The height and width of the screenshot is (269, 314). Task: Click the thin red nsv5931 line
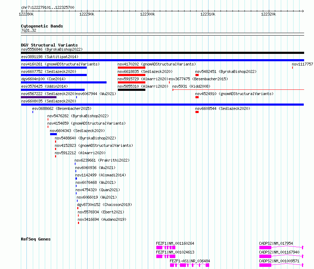coord(238,90)
